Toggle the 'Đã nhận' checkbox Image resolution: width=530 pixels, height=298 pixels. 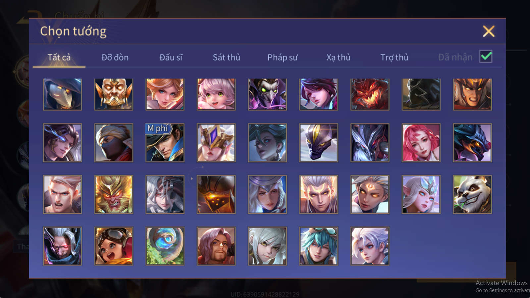point(486,57)
